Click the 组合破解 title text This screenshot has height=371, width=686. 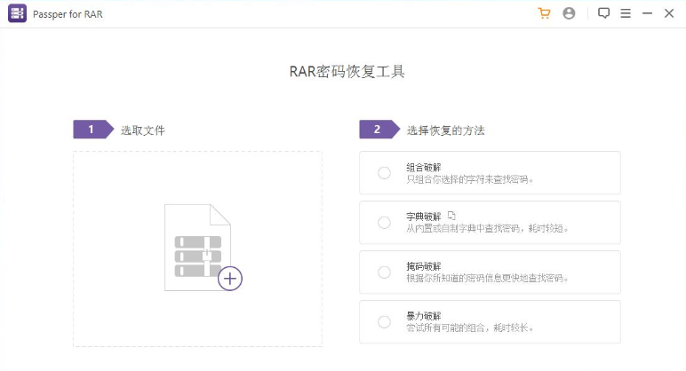pos(424,168)
